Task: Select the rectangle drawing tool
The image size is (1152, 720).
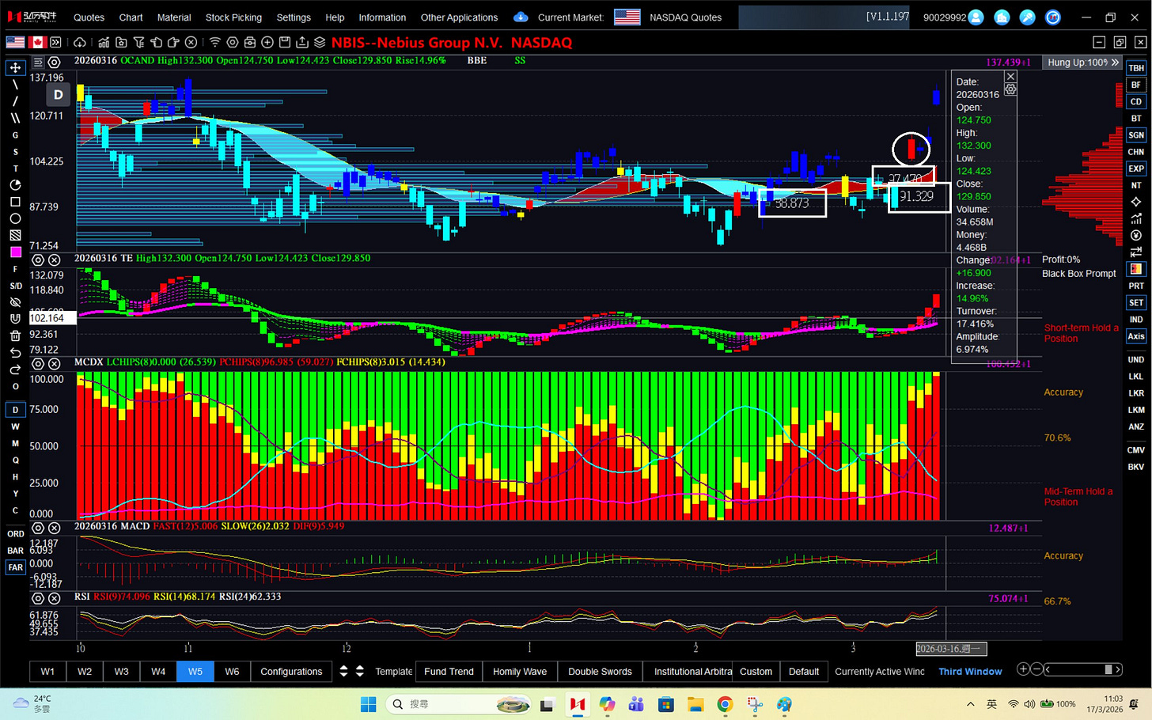Action: click(15, 202)
